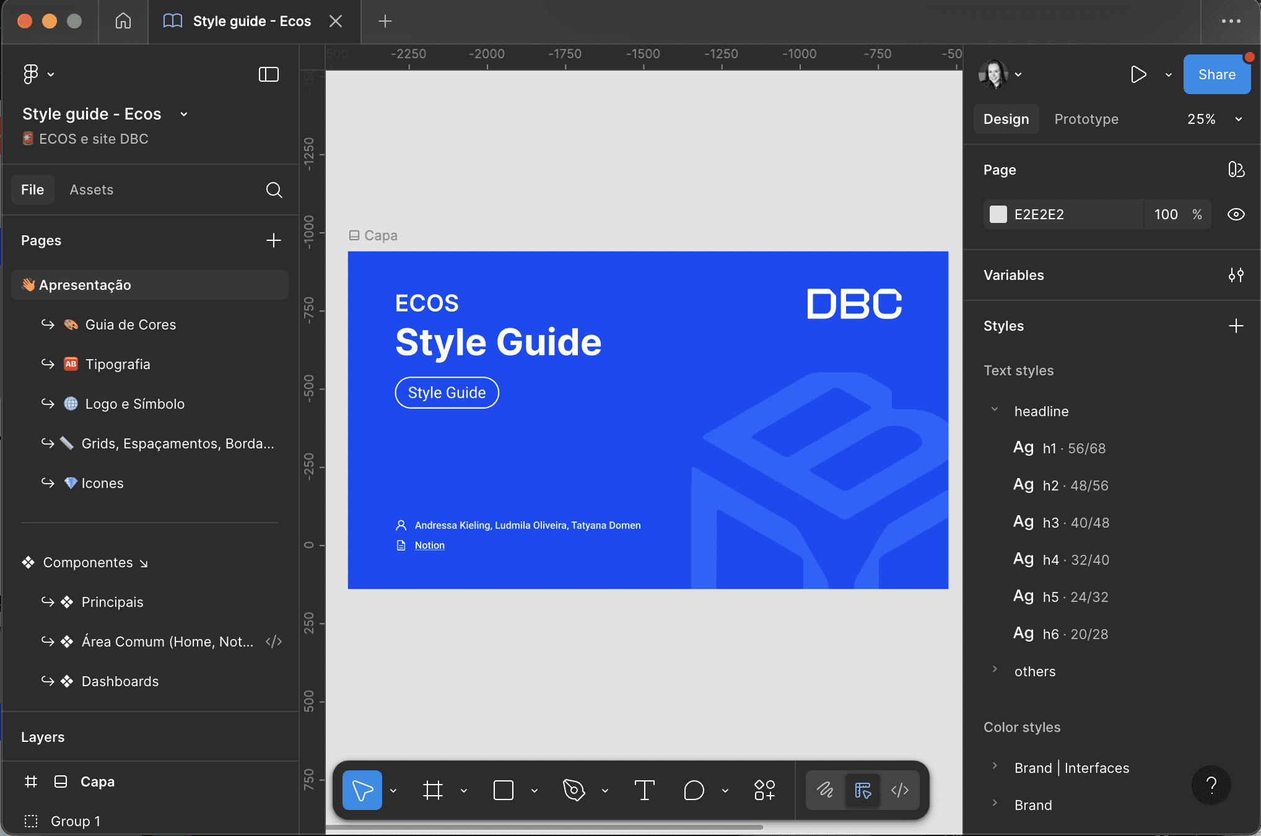The height and width of the screenshot is (836, 1261).
Task: Open the Actions components tool
Action: (764, 790)
